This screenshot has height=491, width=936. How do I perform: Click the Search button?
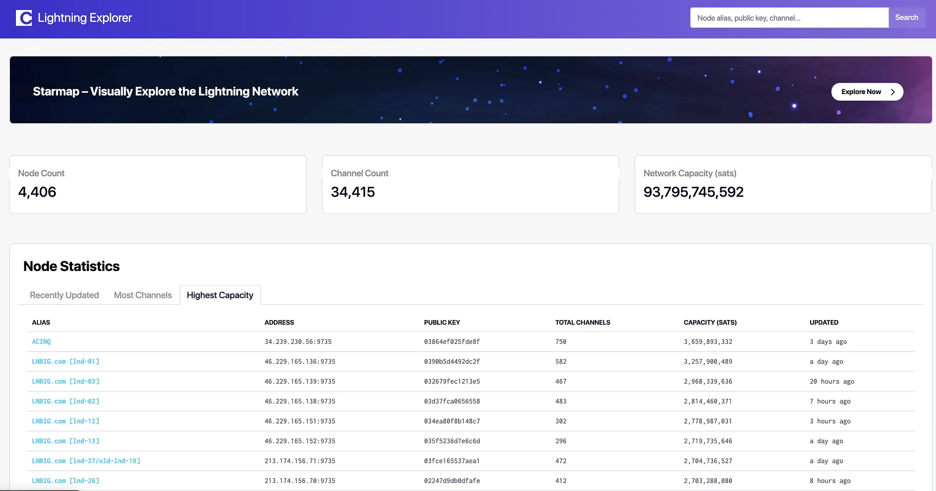[x=907, y=18]
